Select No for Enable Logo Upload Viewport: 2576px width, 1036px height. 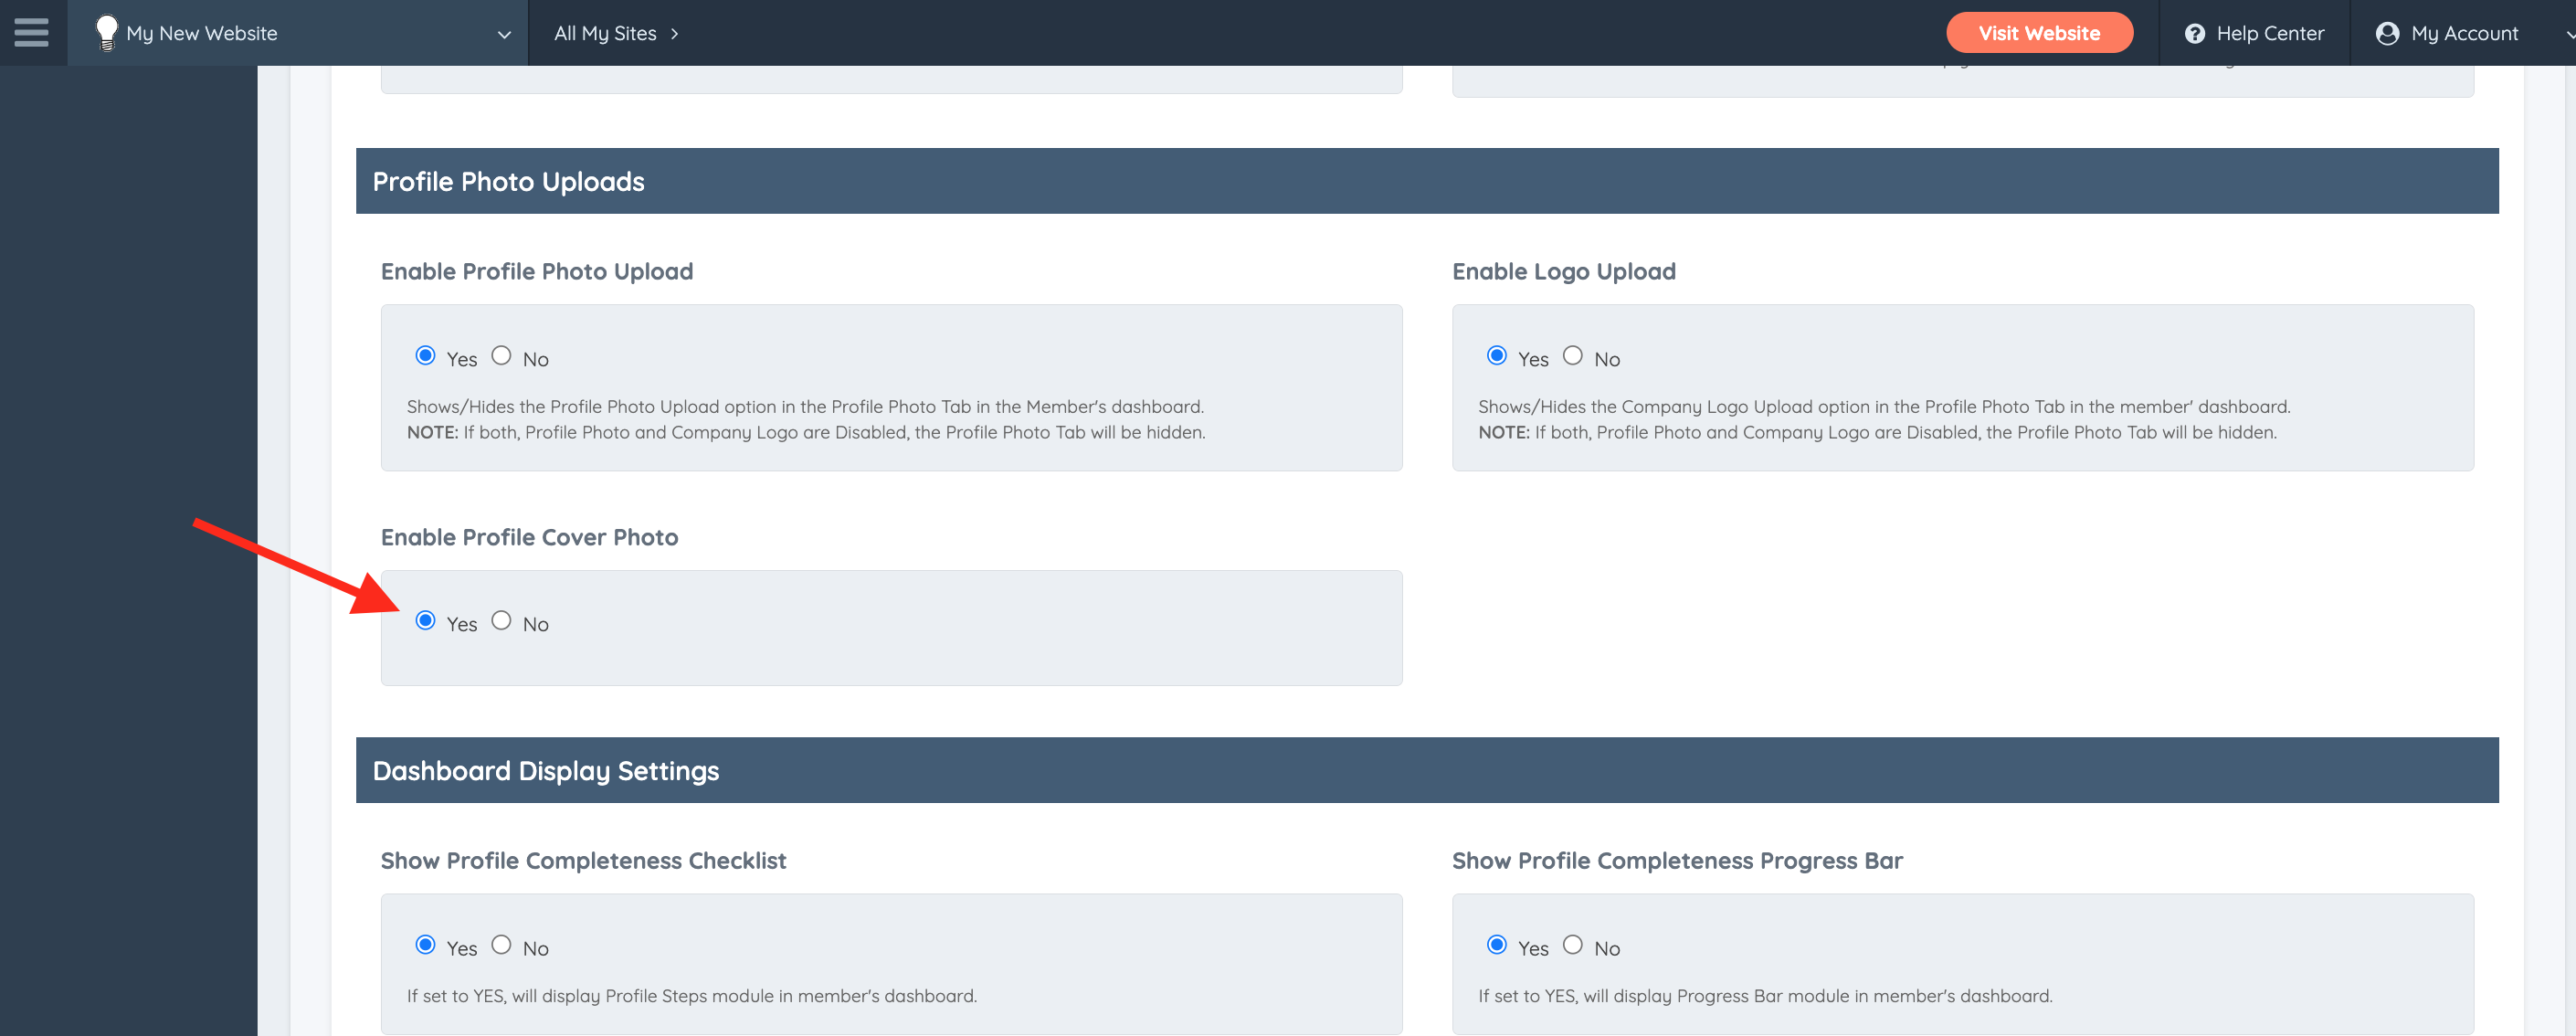pyautogui.click(x=1572, y=356)
